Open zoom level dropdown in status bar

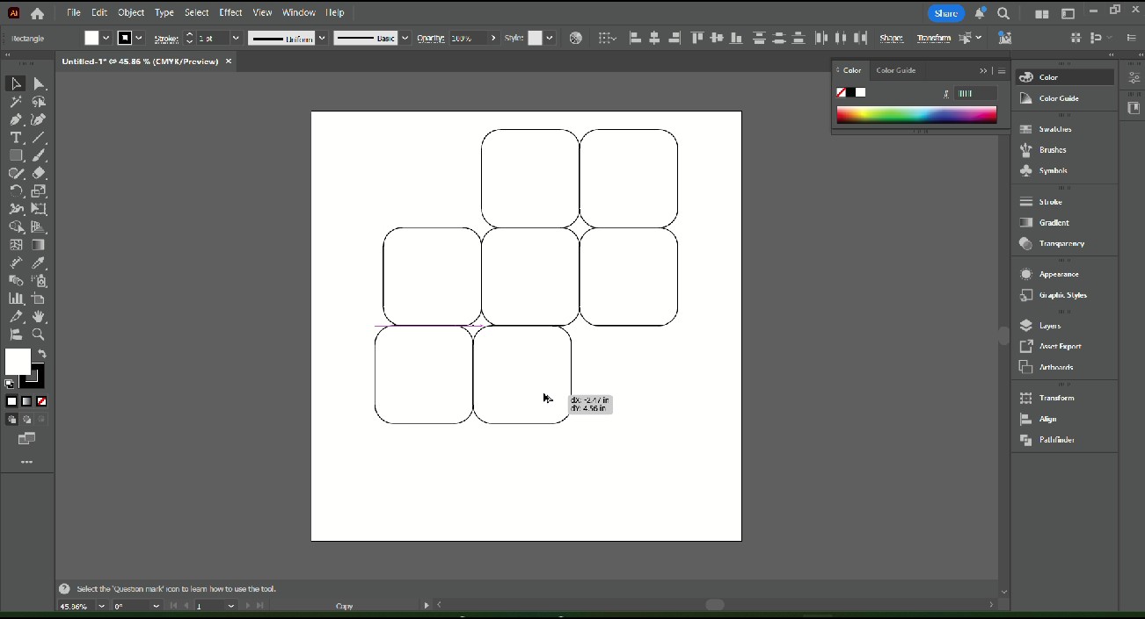[x=102, y=606]
